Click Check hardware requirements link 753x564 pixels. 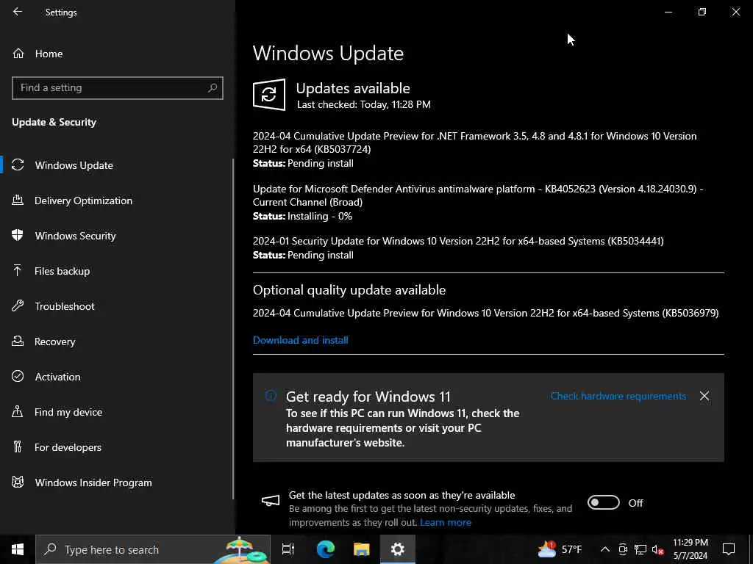pos(618,396)
